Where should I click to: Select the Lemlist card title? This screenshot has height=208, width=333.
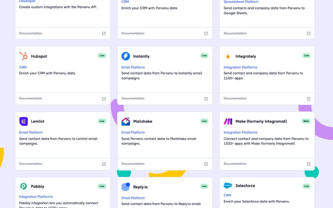pos(37,121)
